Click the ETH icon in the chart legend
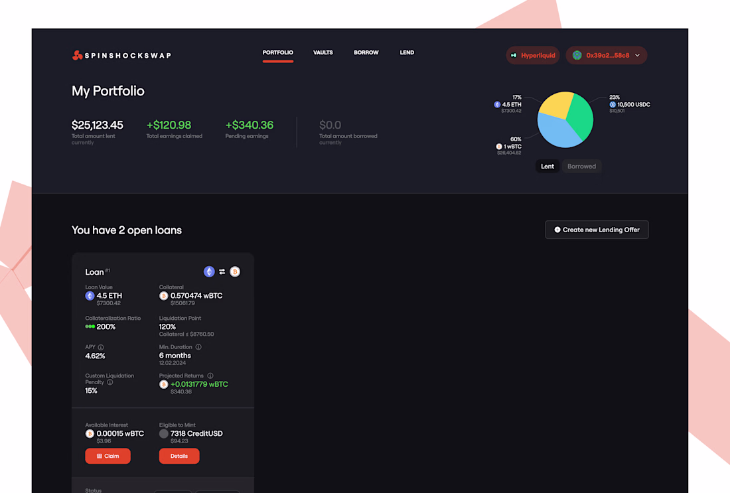The width and height of the screenshot is (730, 493). (x=497, y=105)
